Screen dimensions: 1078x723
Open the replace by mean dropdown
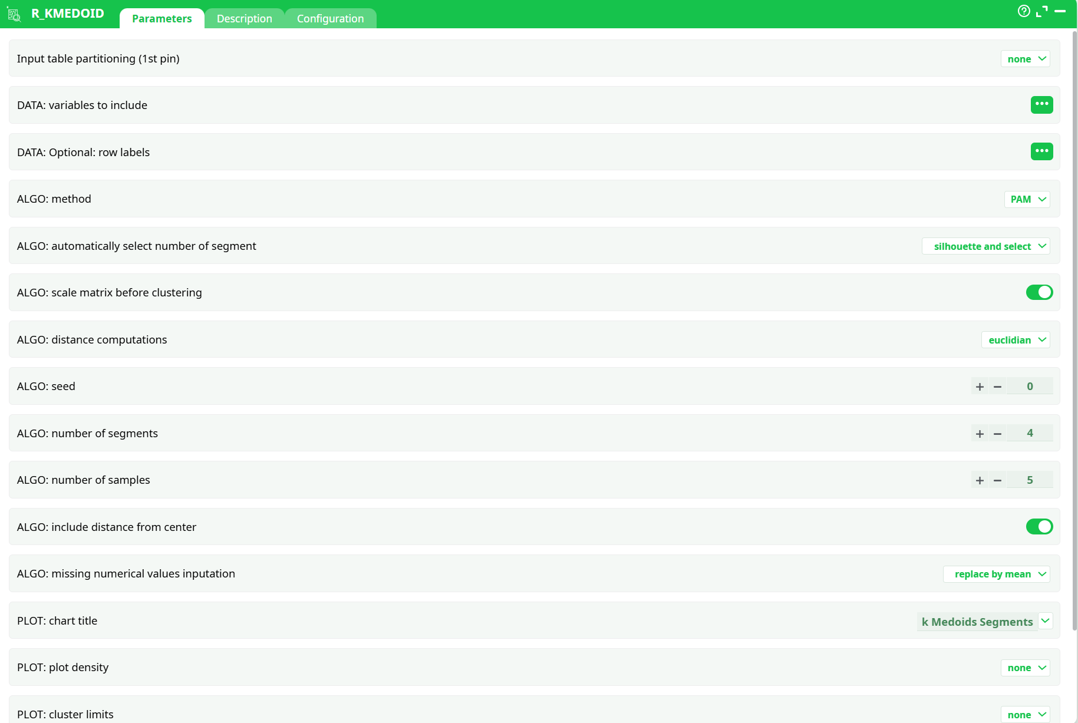click(x=997, y=573)
